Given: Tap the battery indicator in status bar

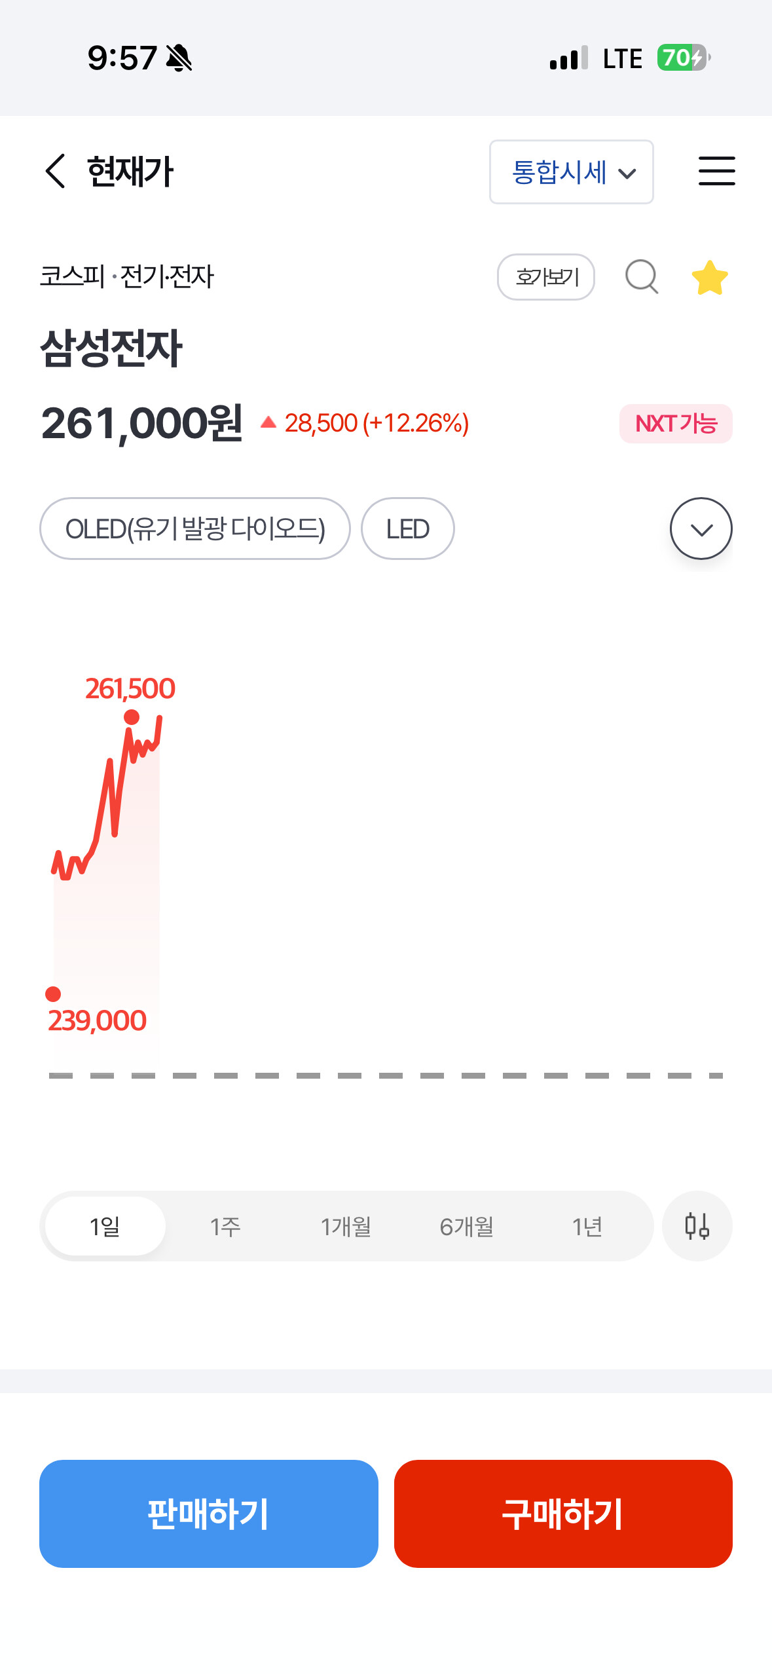Looking at the screenshot, I should point(684,58).
